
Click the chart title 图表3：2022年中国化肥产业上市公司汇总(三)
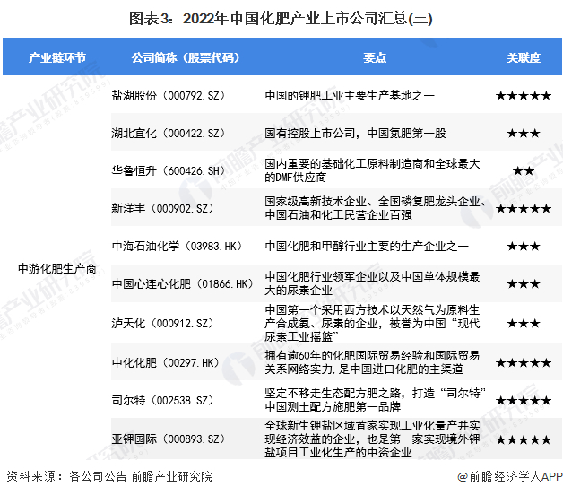tap(281, 18)
